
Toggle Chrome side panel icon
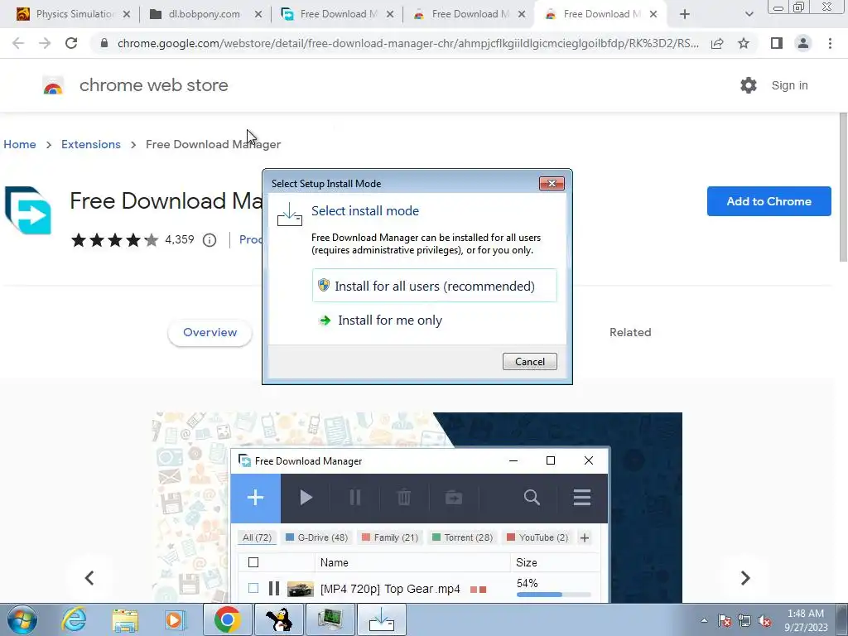pyautogui.click(x=777, y=43)
